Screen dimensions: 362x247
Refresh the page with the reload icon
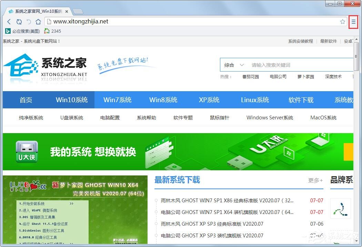[19, 21]
